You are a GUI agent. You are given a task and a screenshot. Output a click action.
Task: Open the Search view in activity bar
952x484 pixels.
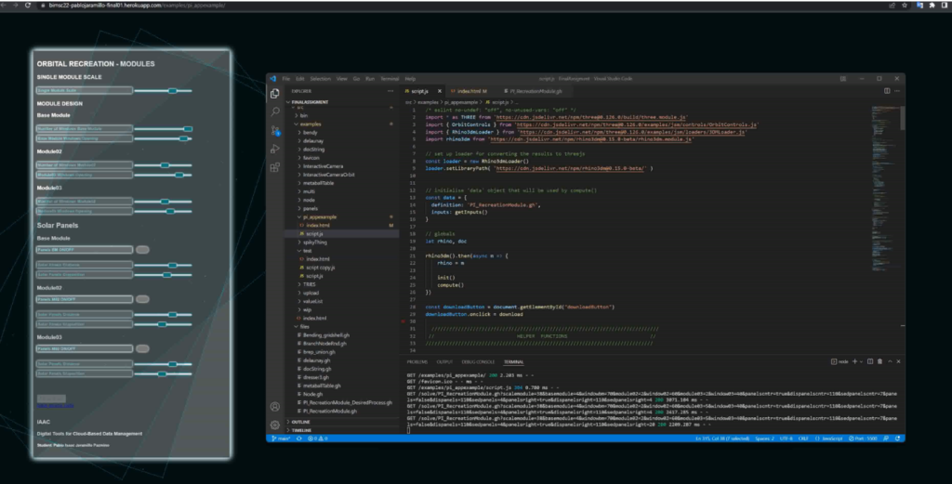pyautogui.click(x=275, y=111)
